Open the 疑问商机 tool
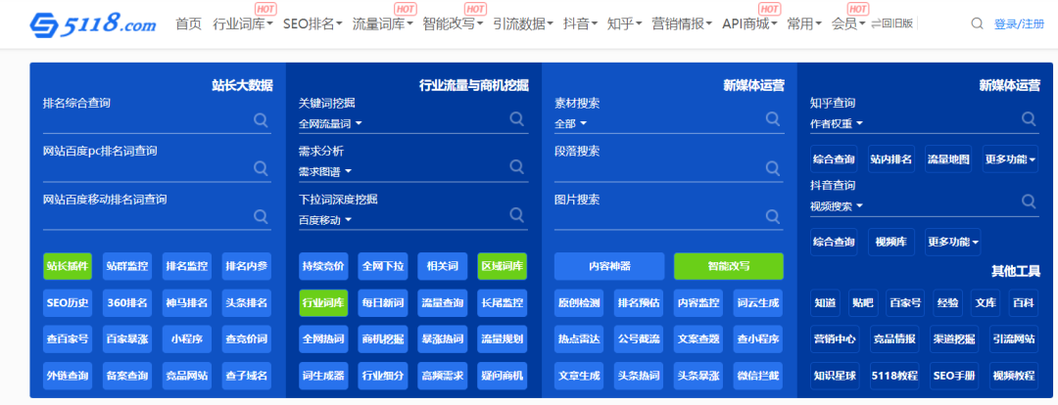1058x405 pixels. coord(502,376)
